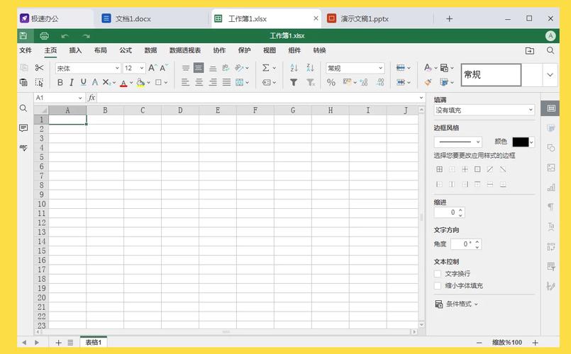Apply percent style format
Viewport: 571px width, 354px height.
click(x=331, y=83)
